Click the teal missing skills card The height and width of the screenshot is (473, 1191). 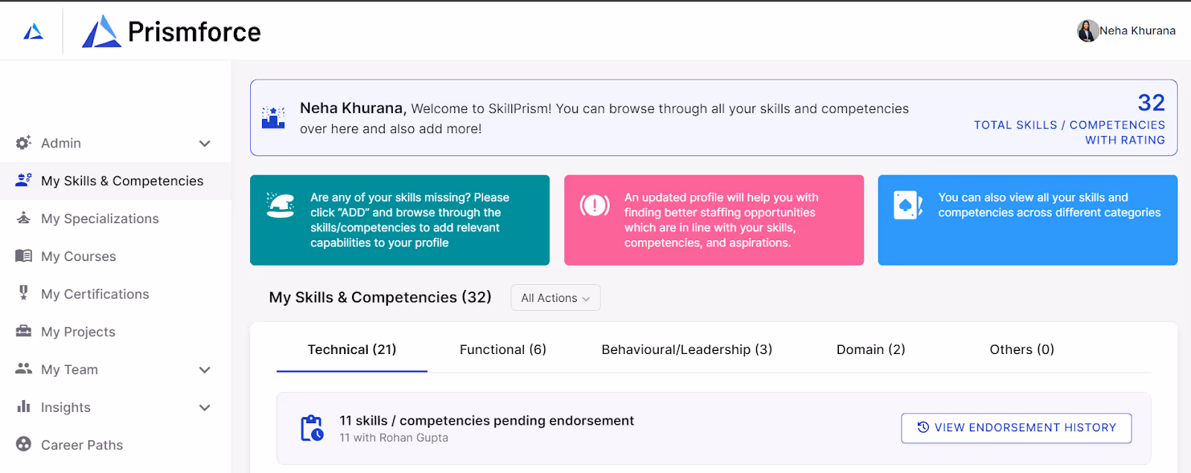[x=400, y=220]
